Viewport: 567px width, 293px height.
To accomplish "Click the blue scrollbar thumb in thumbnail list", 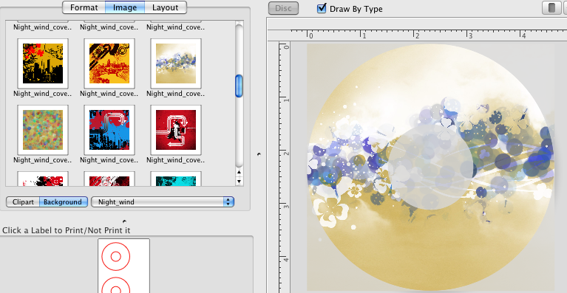I will click(239, 86).
